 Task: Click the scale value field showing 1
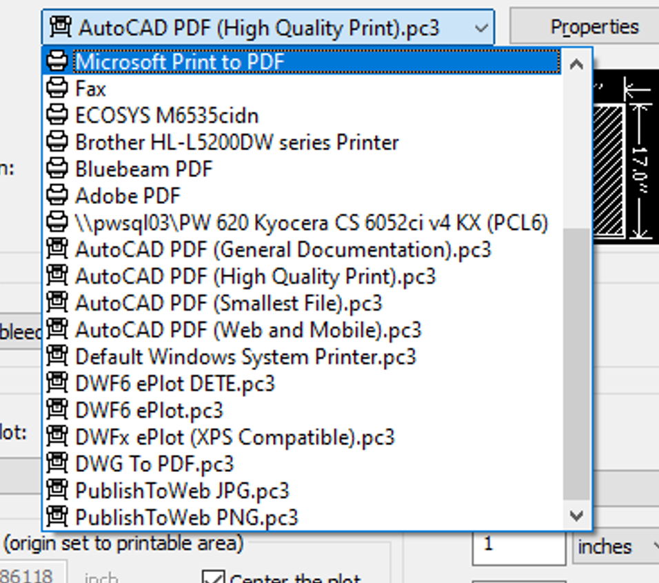coord(518,547)
